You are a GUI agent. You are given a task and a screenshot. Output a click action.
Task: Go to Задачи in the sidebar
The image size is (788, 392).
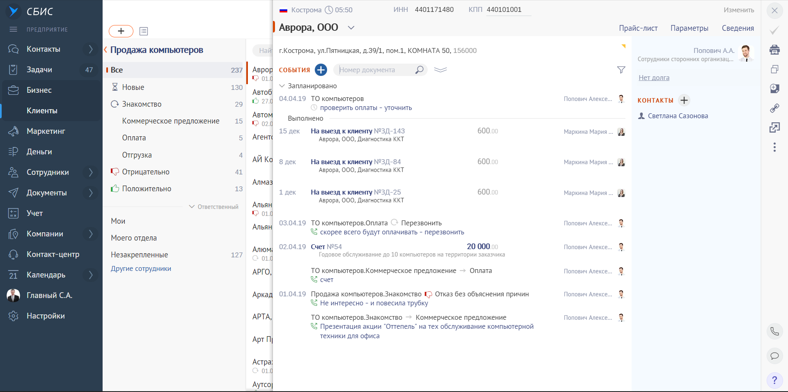[39, 70]
